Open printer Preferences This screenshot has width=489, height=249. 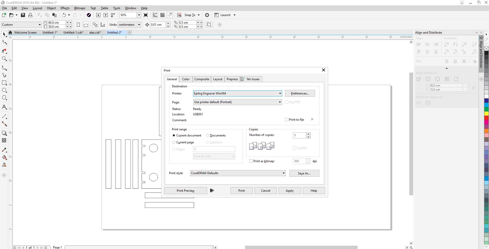300,93
